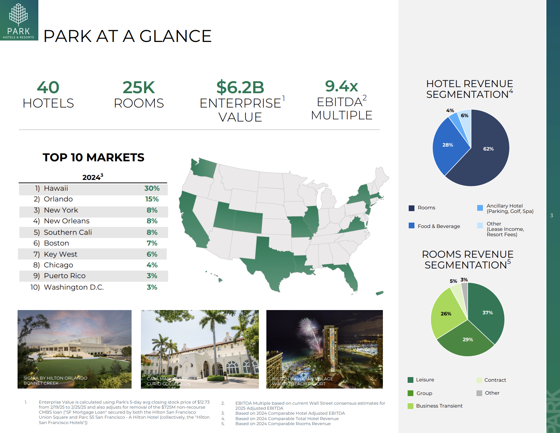Click the Ancillary Hotel legend swatch

coord(480,208)
